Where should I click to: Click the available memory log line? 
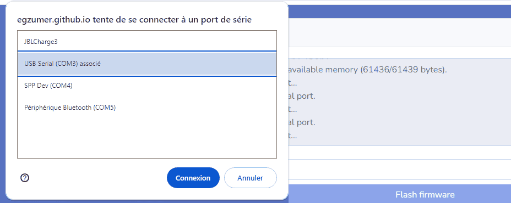[x=366, y=70]
